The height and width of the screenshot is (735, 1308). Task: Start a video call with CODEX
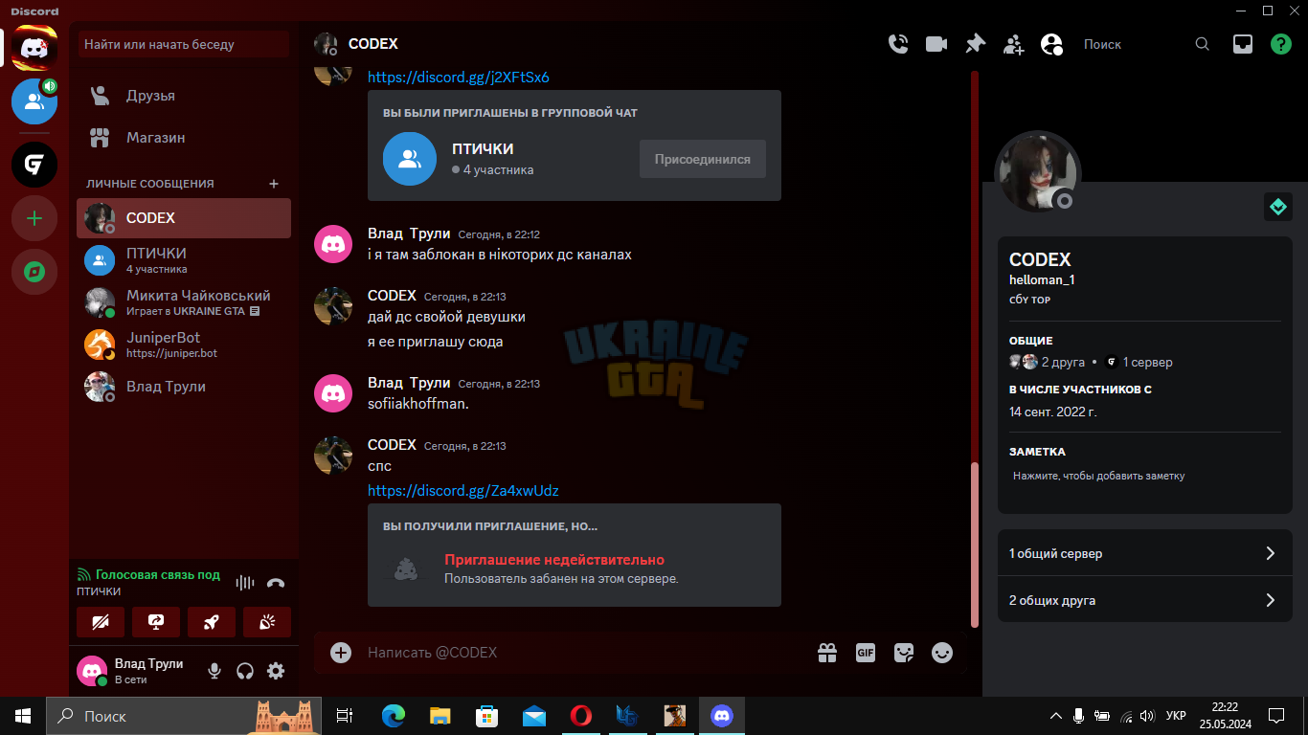[936, 44]
